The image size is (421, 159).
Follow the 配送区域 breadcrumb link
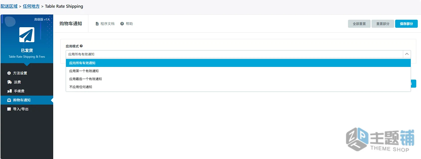click(9, 6)
